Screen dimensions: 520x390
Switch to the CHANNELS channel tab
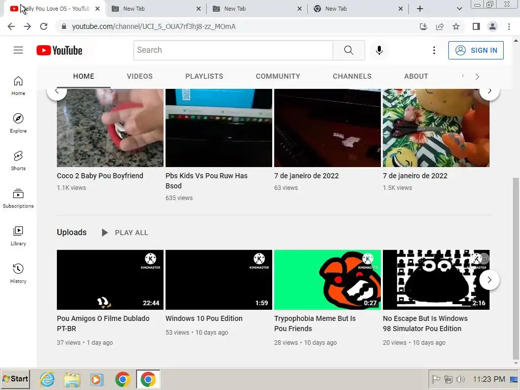click(x=352, y=76)
